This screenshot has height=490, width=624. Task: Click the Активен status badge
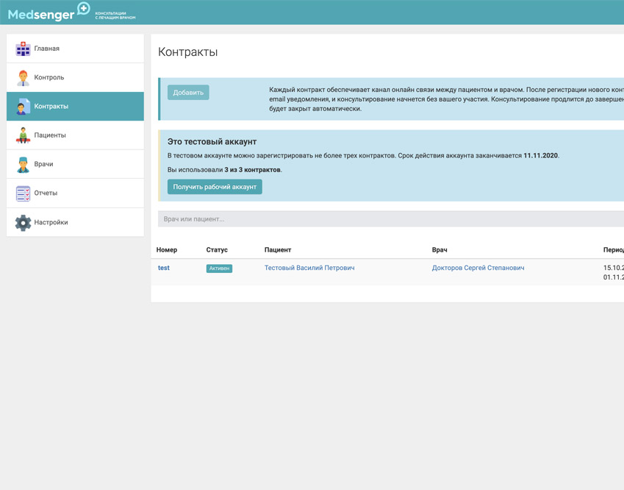[218, 269]
